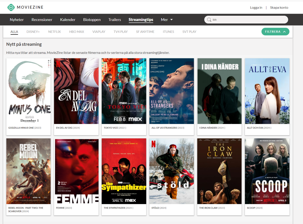Open the Recensioner page
The width and height of the screenshot is (303, 224).
[42, 19]
